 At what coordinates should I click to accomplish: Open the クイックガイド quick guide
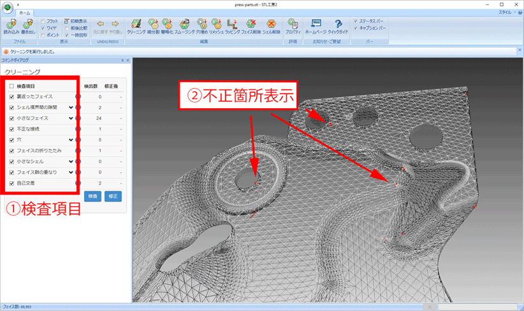pyautogui.click(x=338, y=24)
